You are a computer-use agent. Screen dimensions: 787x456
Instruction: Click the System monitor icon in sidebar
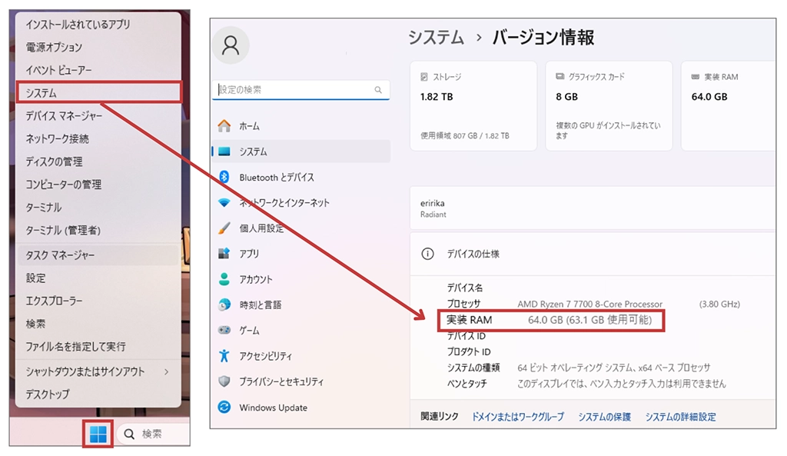point(224,151)
